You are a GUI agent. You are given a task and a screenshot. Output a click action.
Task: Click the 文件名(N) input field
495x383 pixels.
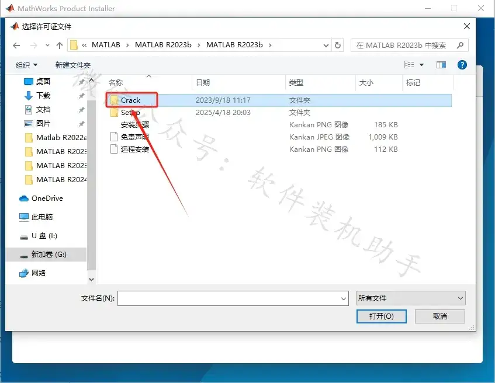click(233, 298)
